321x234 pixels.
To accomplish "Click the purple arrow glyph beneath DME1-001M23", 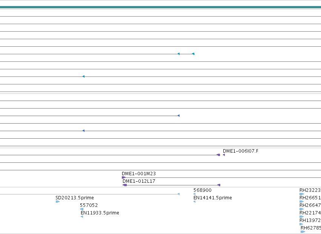I will pyautogui.click(x=124, y=177).
